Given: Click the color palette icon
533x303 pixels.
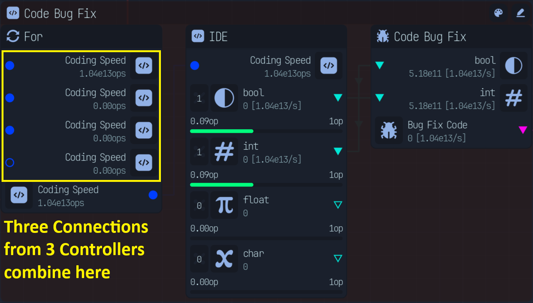Looking at the screenshot, I should coord(498,13).
